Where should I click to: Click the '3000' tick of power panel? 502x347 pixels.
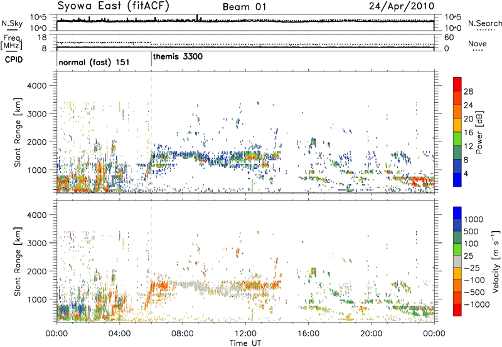(x=36, y=114)
